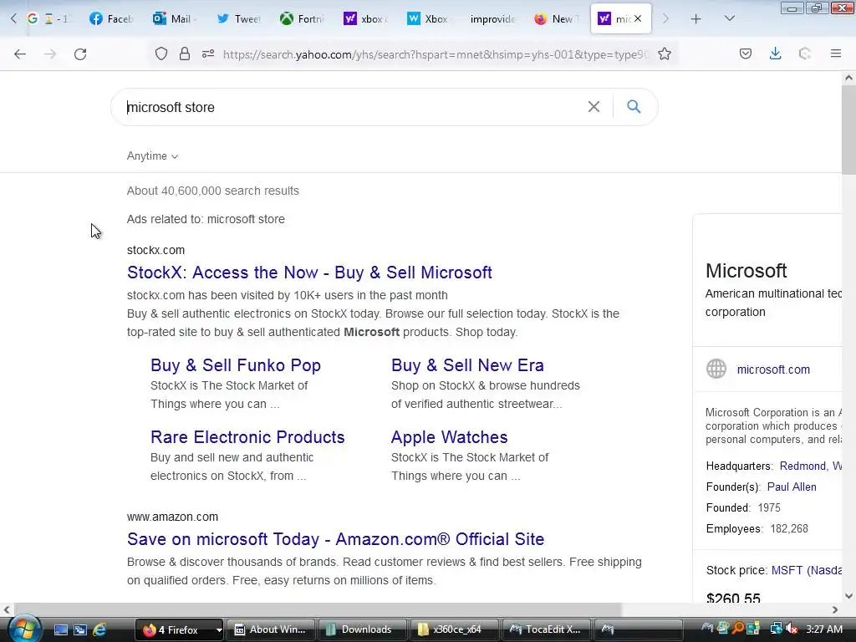Switch to the Fortnite Xbox tab
Viewport: 856px width, 642px height.
302,18
